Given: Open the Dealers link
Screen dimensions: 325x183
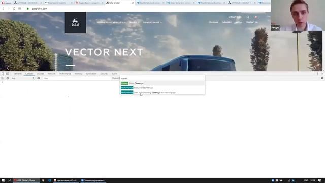Looking at the screenshot, I should tap(227, 22).
